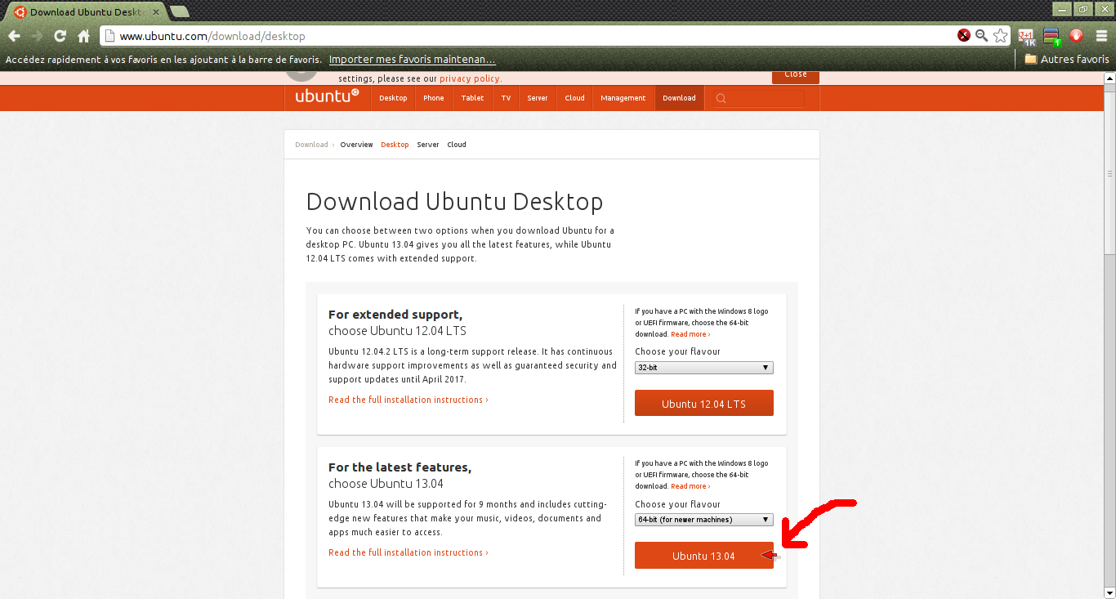1116x599 pixels.
Task: Select the Desktop sub-navigation tab
Action: point(395,145)
